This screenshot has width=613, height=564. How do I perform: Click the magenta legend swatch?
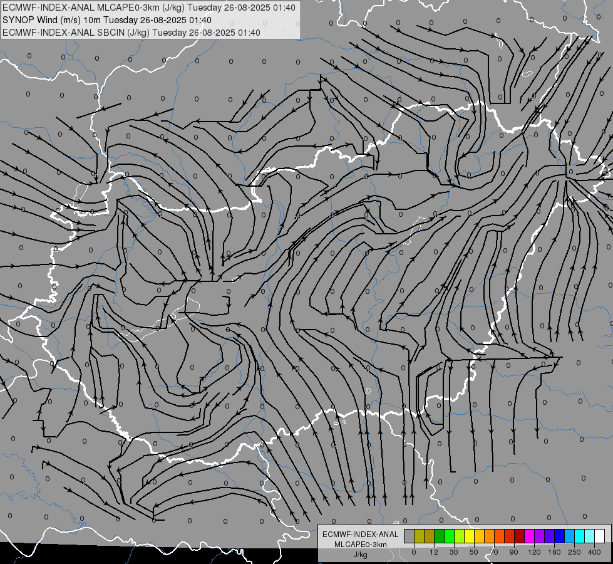pos(529,536)
